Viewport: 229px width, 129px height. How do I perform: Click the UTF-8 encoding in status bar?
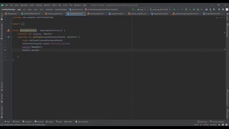206,125
